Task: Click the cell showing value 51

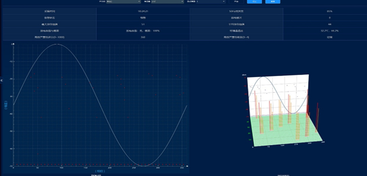Action: pyautogui.click(x=143, y=24)
